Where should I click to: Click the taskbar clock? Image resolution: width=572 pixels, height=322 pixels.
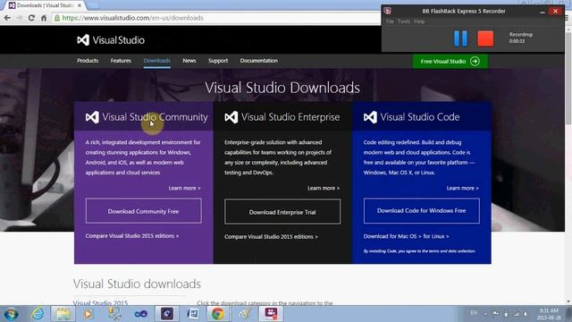click(x=549, y=314)
